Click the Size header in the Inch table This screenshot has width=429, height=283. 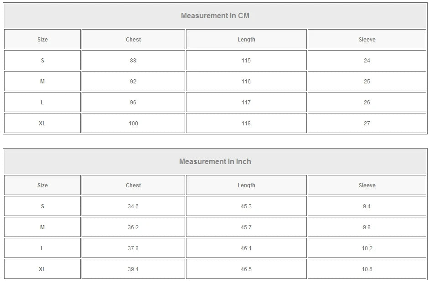[x=42, y=185]
